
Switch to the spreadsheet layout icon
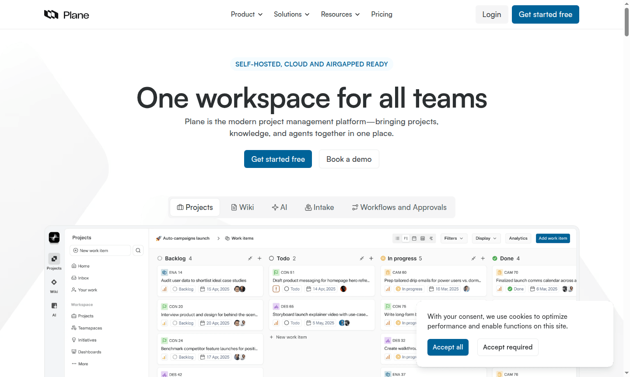[423, 238]
